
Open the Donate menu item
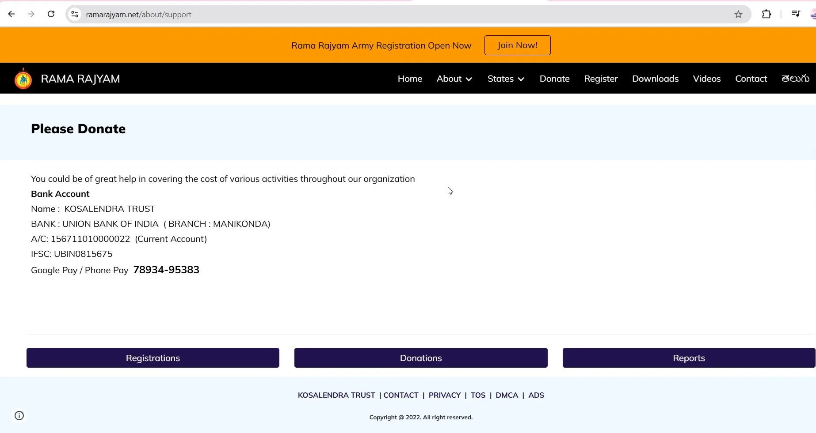point(554,79)
